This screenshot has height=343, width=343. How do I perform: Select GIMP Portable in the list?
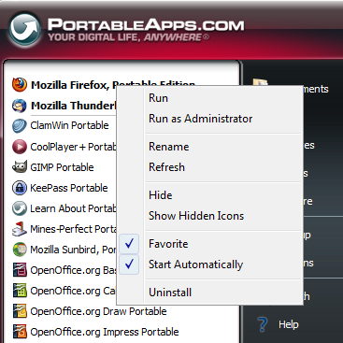coord(62,167)
